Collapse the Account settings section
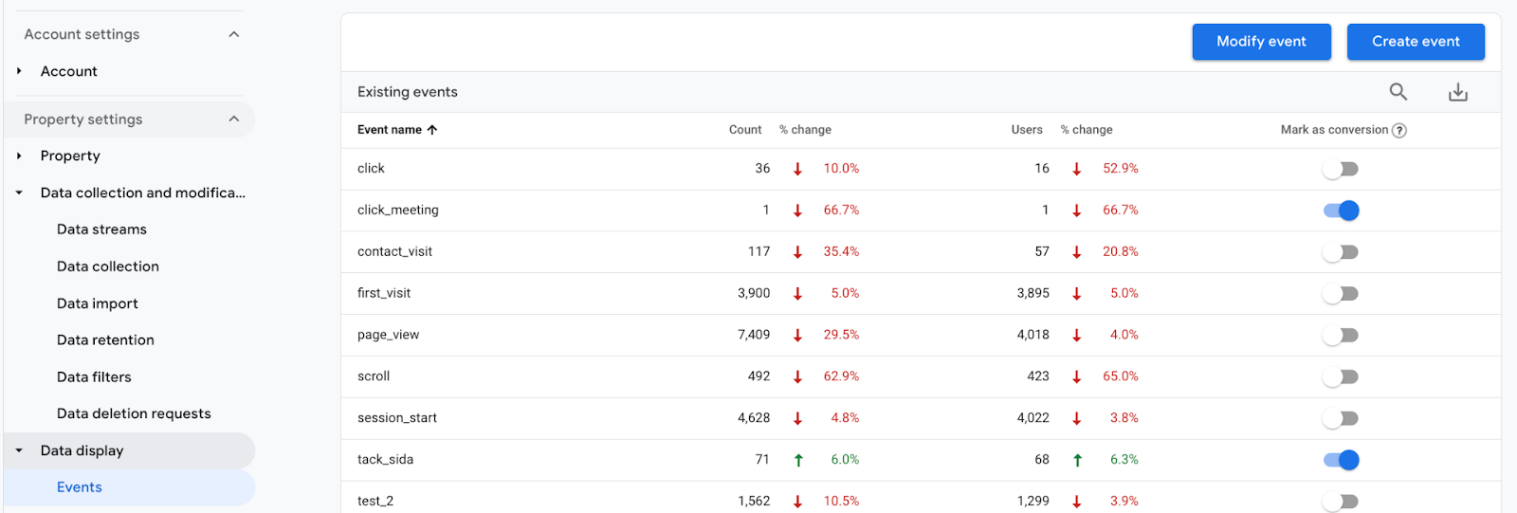This screenshot has width=1517, height=513. click(x=234, y=34)
